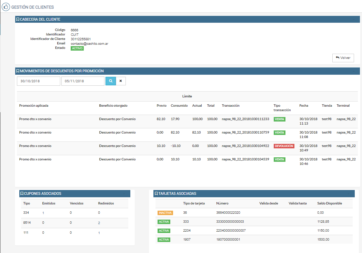Select card number 1907000000001 row

coord(228,240)
